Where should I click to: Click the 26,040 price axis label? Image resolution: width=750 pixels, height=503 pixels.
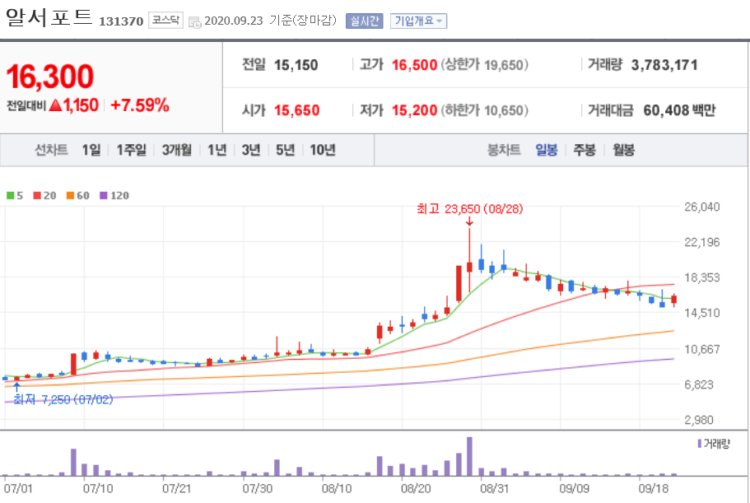tap(701, 207)
